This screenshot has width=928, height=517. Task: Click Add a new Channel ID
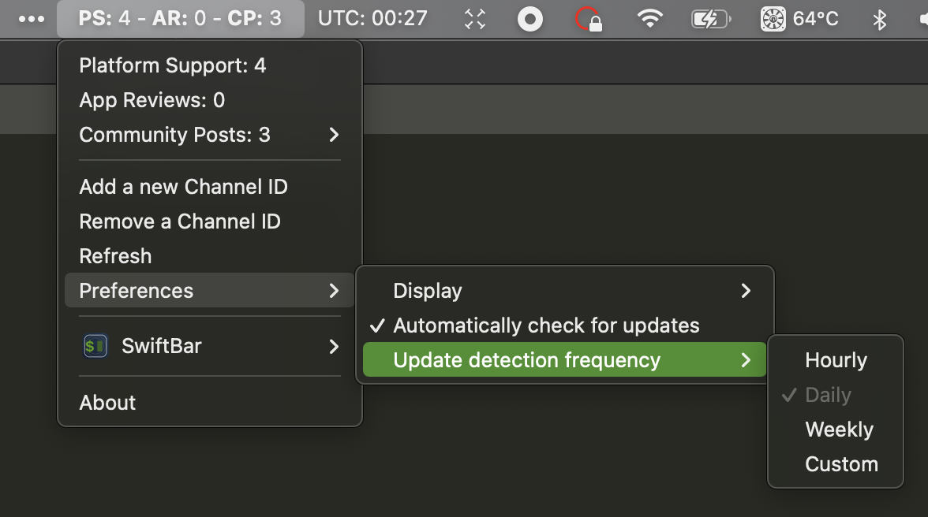click(183, 187)
